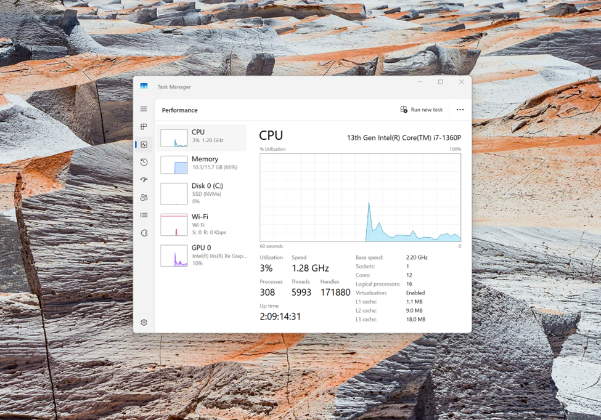Screen dimensions: 601x420
Task: Select the CPU resource entry
Action: click(202, 137)
